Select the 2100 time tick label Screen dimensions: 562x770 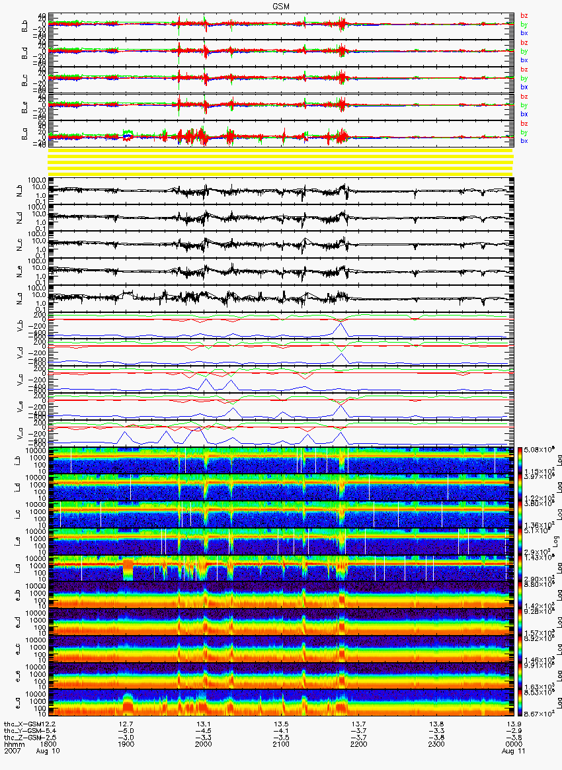[281, 744]
